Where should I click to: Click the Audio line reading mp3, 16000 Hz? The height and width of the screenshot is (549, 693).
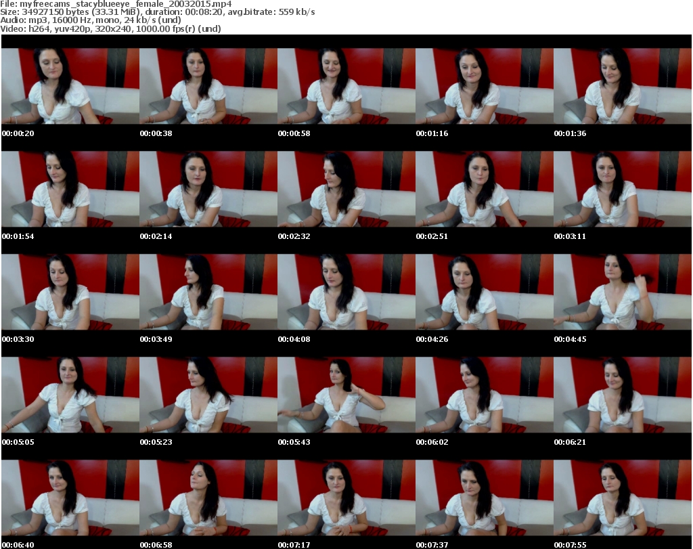[91, 20]
